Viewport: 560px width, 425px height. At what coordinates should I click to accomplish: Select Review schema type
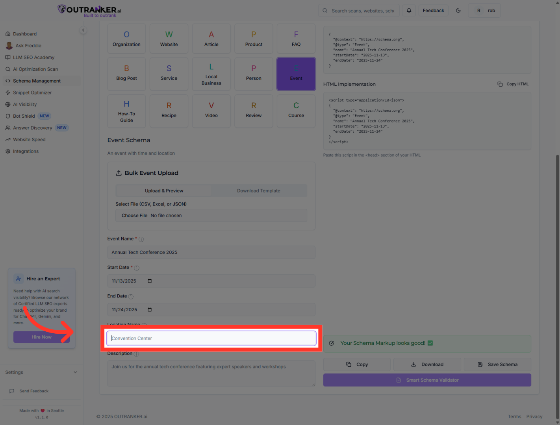point(254,111)
